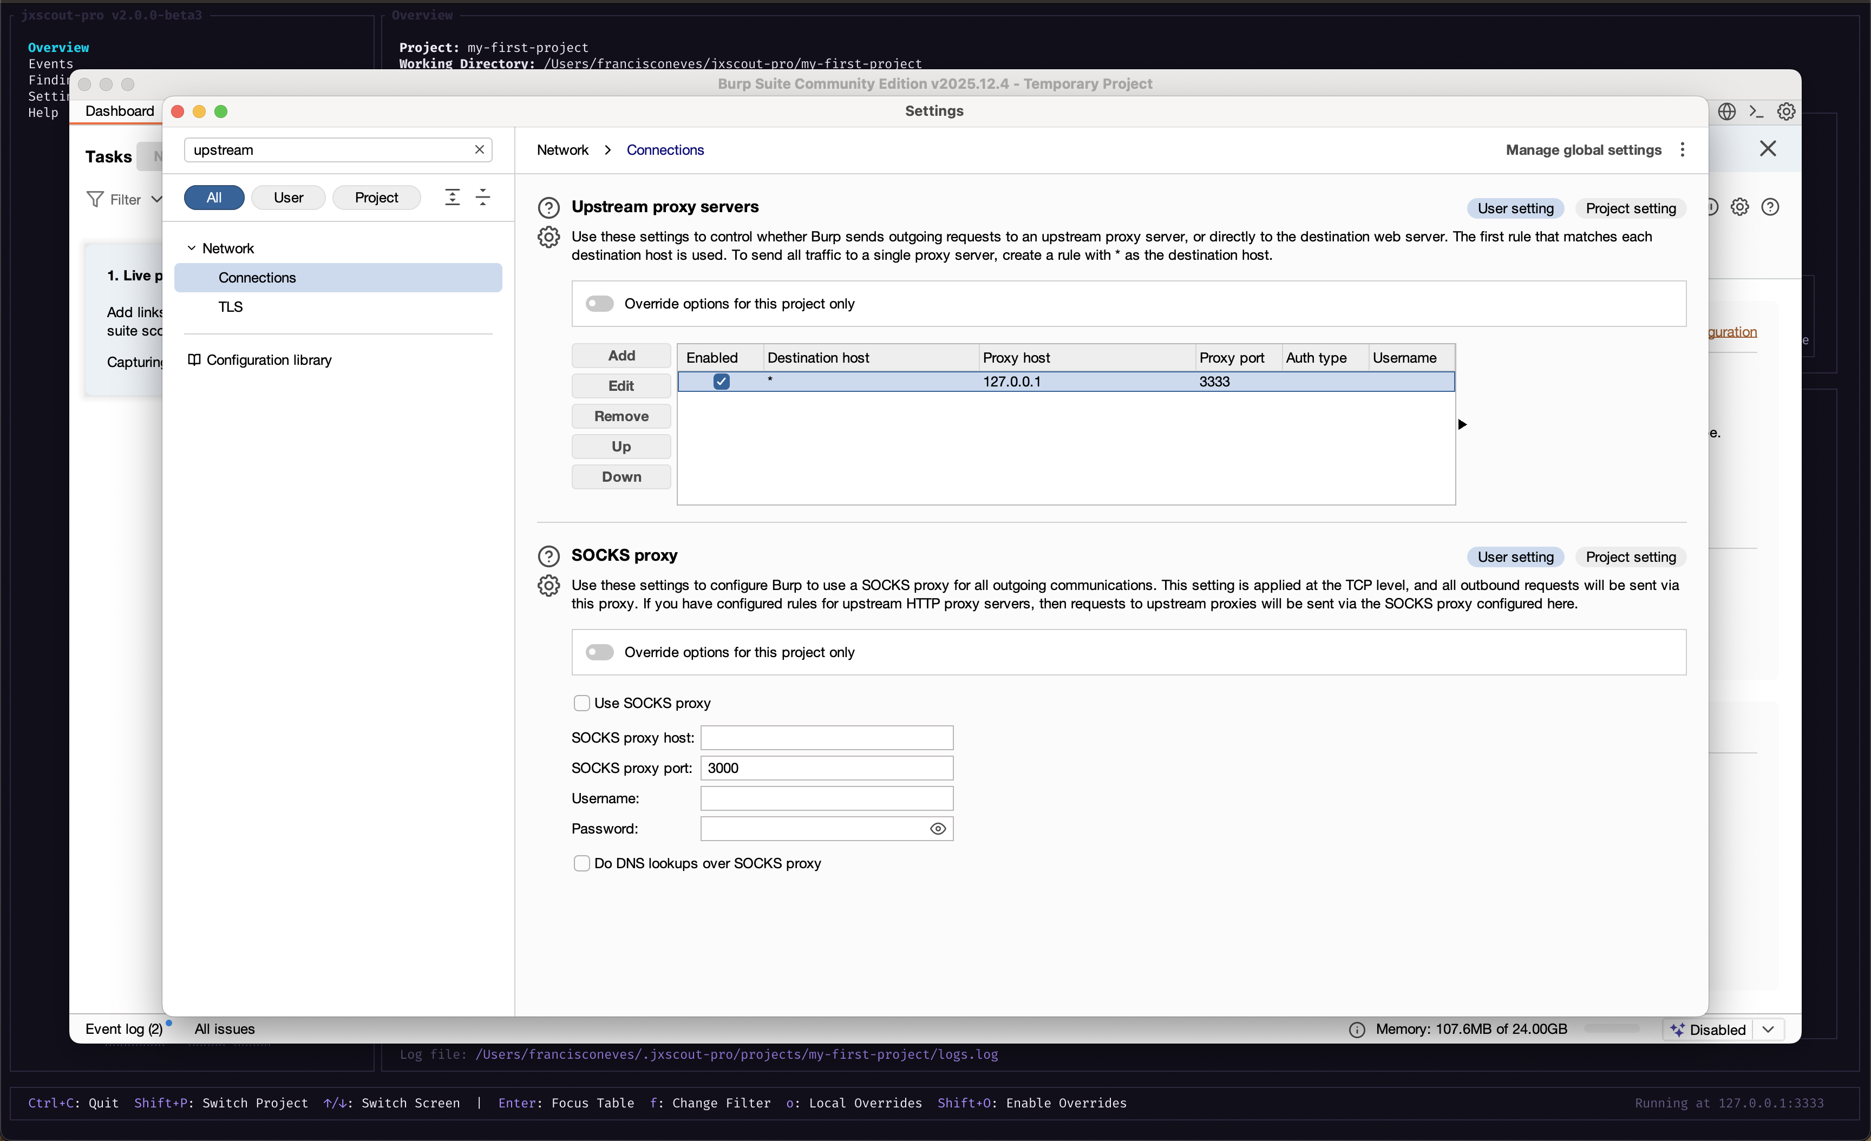Select the User settings filter pill
This screenshot has height=1141, width=1871.
pyautogui.click(x=289, y=198)
